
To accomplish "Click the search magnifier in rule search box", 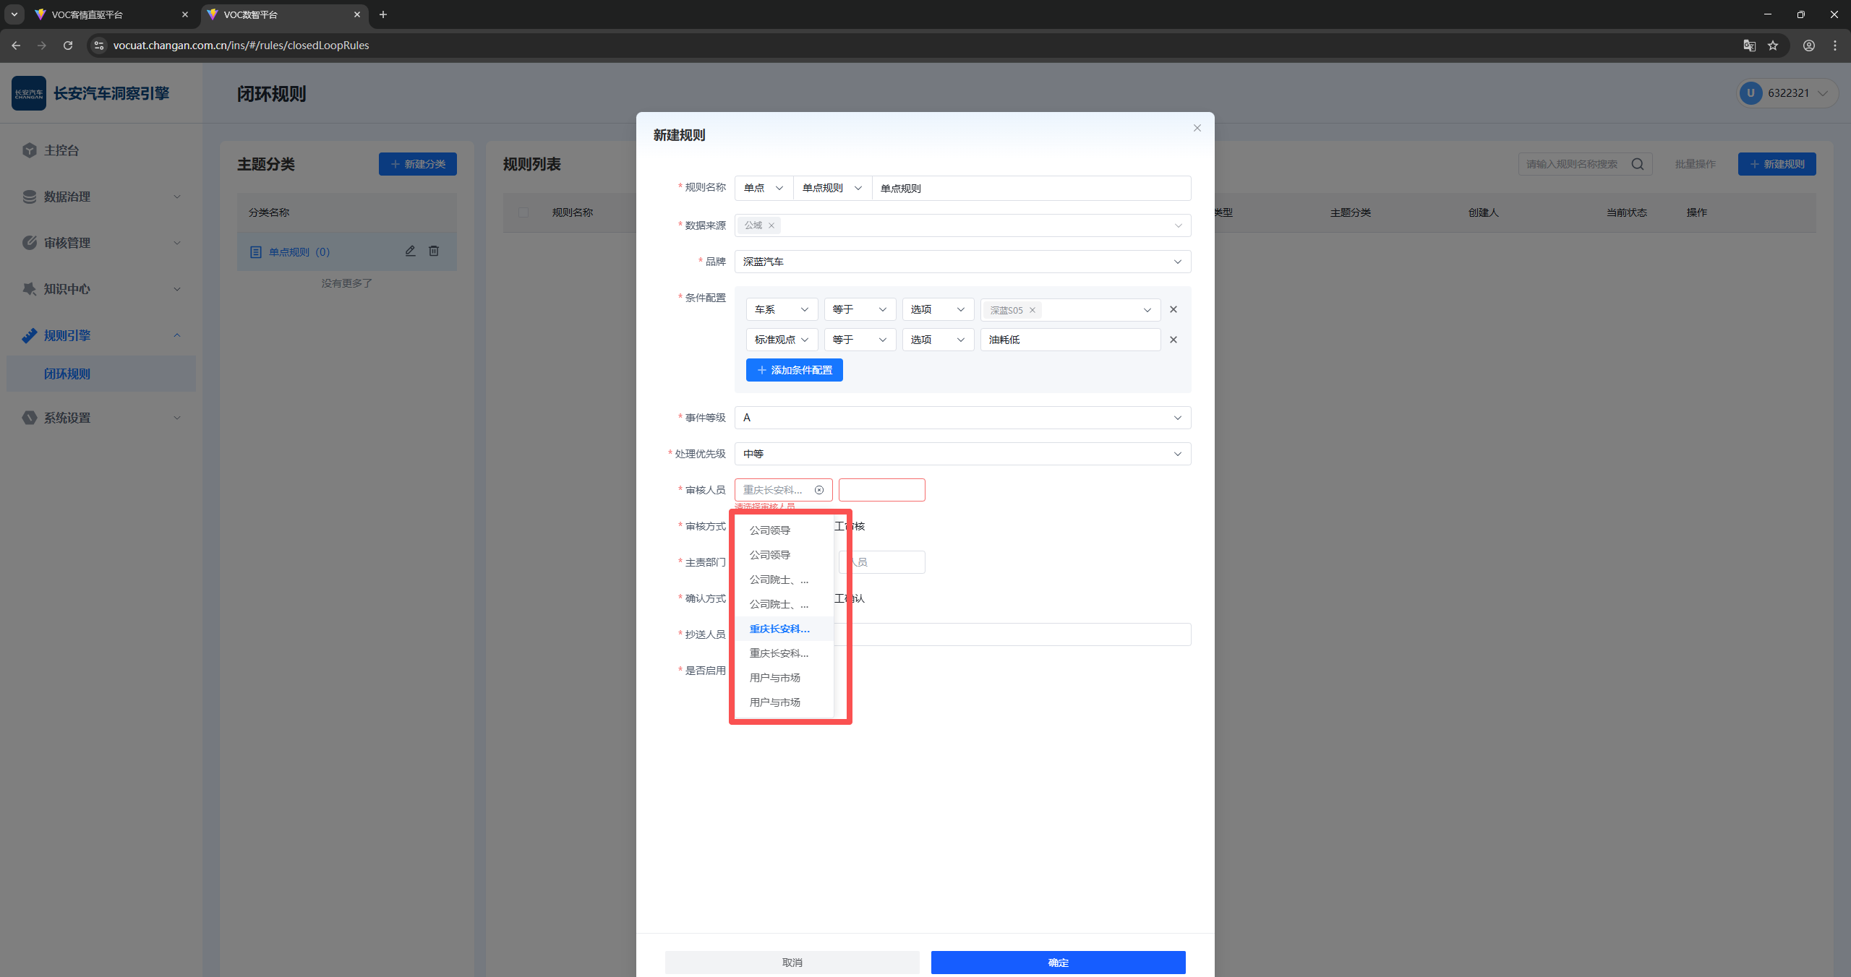I will [x=1637, y=164].
